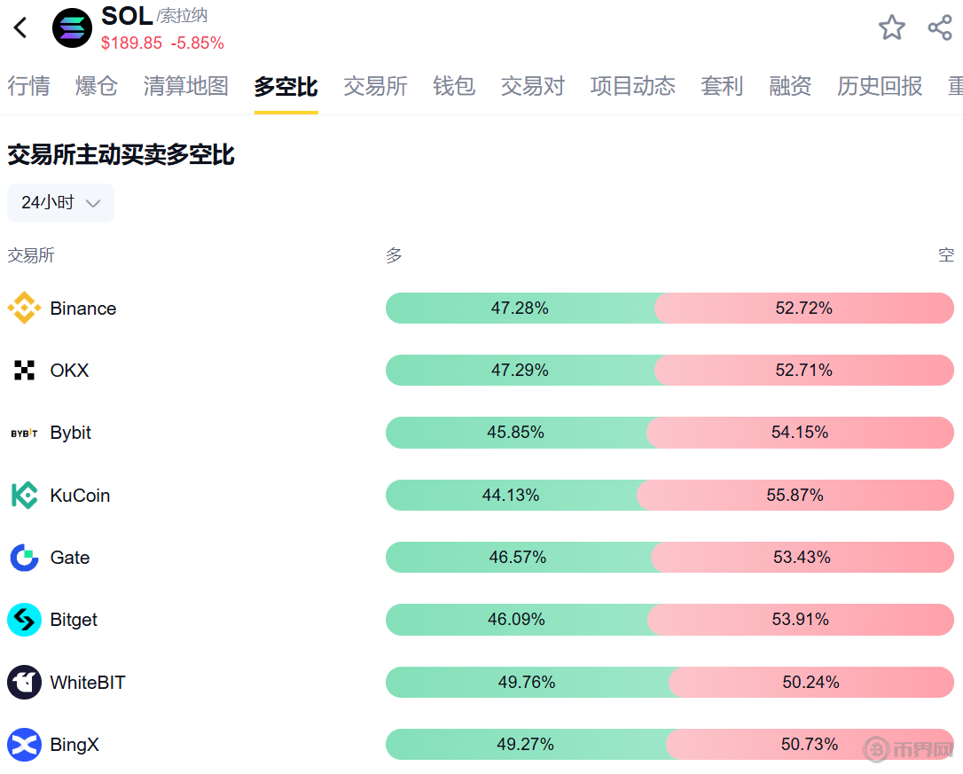Click Binance's green 47.28% long bar
Image resolution: width=963 pixels, height=774 pixels.
[520, 309]
